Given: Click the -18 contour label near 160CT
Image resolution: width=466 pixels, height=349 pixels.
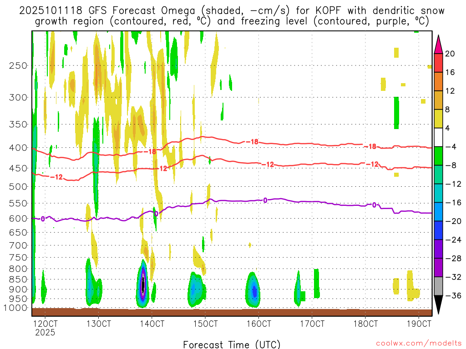Looking at the screenshot, I should pos(252,142).
